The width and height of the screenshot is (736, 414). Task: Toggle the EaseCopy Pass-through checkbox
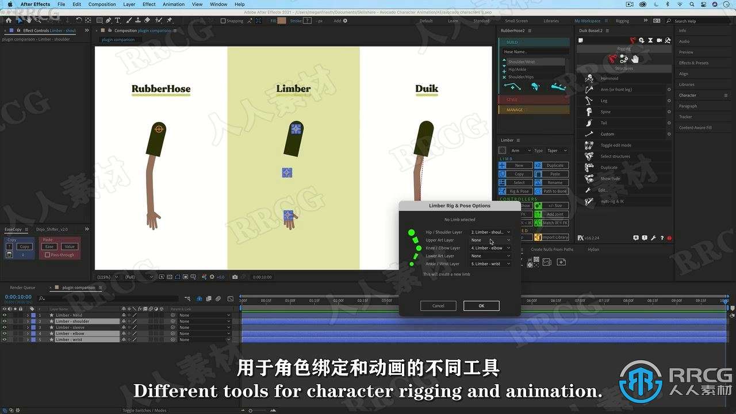tap(47, 255)
